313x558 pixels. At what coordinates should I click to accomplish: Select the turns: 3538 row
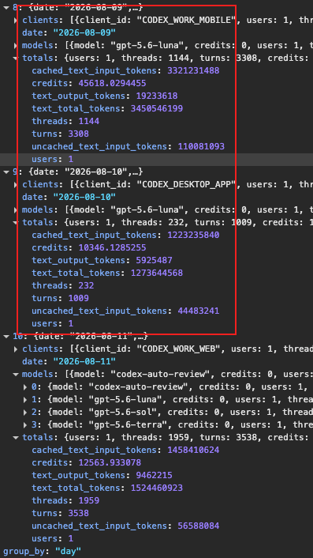tap(61, 513)
